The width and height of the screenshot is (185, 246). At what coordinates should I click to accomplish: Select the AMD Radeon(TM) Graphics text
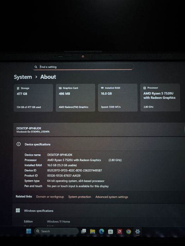73,107
